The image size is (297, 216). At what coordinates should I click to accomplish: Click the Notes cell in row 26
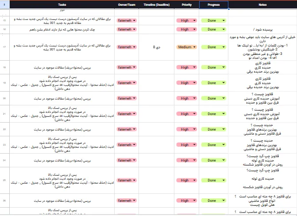click(x=262, y=201)
